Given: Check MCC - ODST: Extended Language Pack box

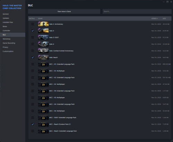Looking at the screenshot, I should tap(33, 118).
